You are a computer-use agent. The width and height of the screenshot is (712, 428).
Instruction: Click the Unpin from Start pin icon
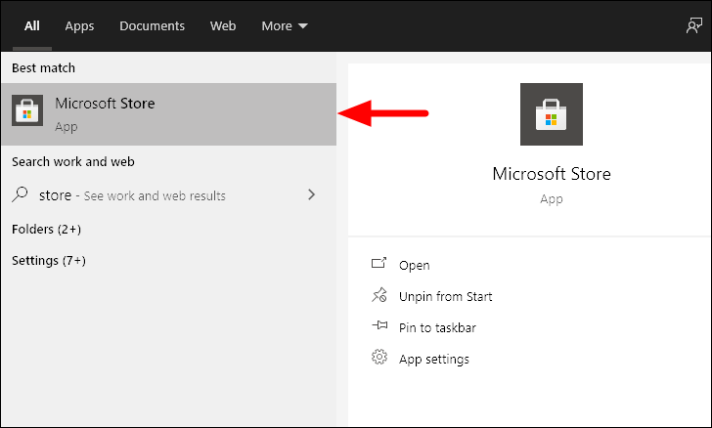(x=379, y=295)
